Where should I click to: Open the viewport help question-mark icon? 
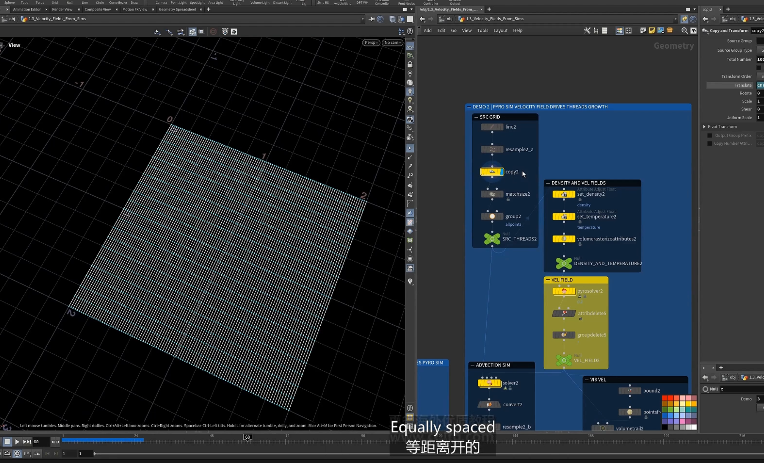pyautogui.click(x=410, y=32)
